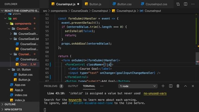The height and width of the screenshot is (112, 199).
Task: Collapse the src folder chevron
Action: pyautogui.click(x=5, y=19)
